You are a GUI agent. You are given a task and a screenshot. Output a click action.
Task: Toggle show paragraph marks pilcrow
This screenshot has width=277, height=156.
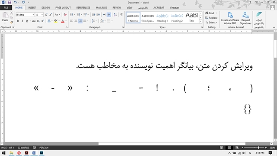[x=121, y=15]
